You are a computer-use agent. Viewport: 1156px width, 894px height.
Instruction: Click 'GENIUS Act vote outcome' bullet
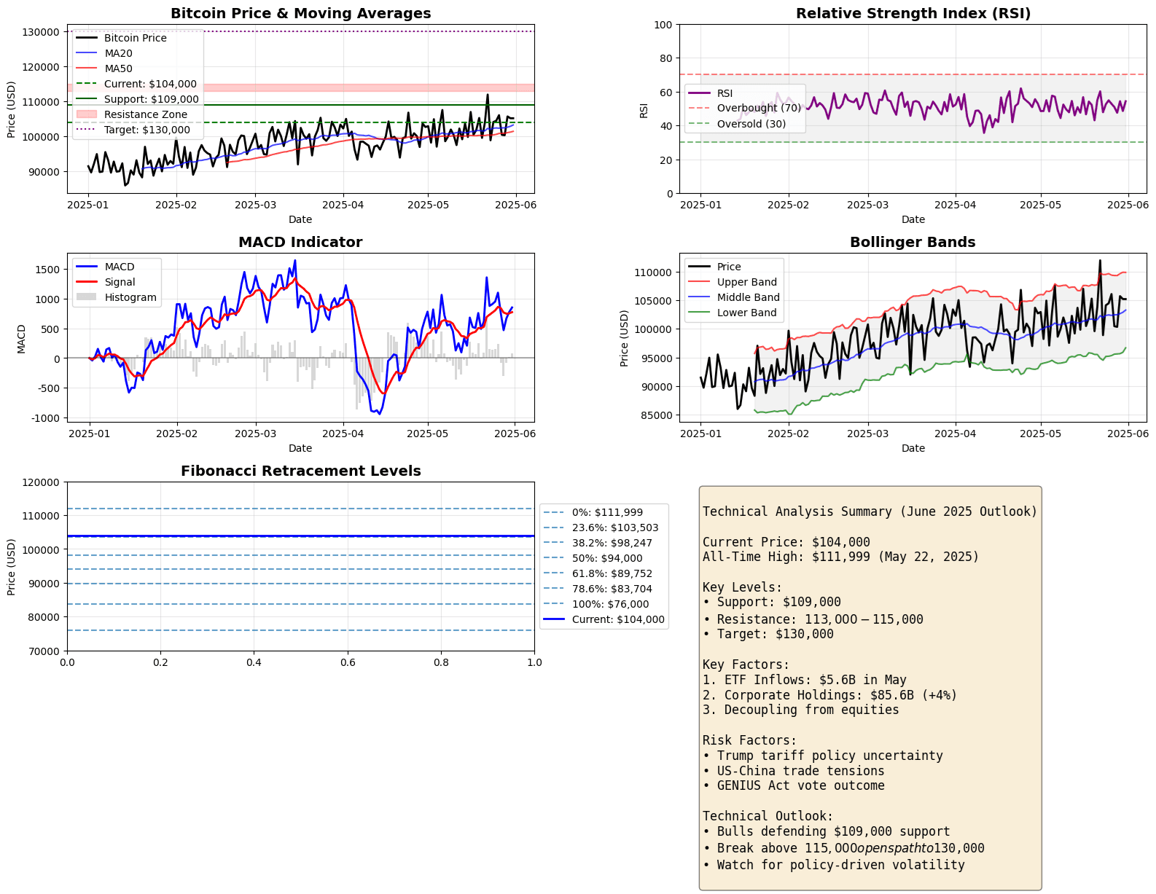pos(794,785)
